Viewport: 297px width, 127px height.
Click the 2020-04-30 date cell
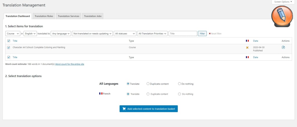coord(258,48)
